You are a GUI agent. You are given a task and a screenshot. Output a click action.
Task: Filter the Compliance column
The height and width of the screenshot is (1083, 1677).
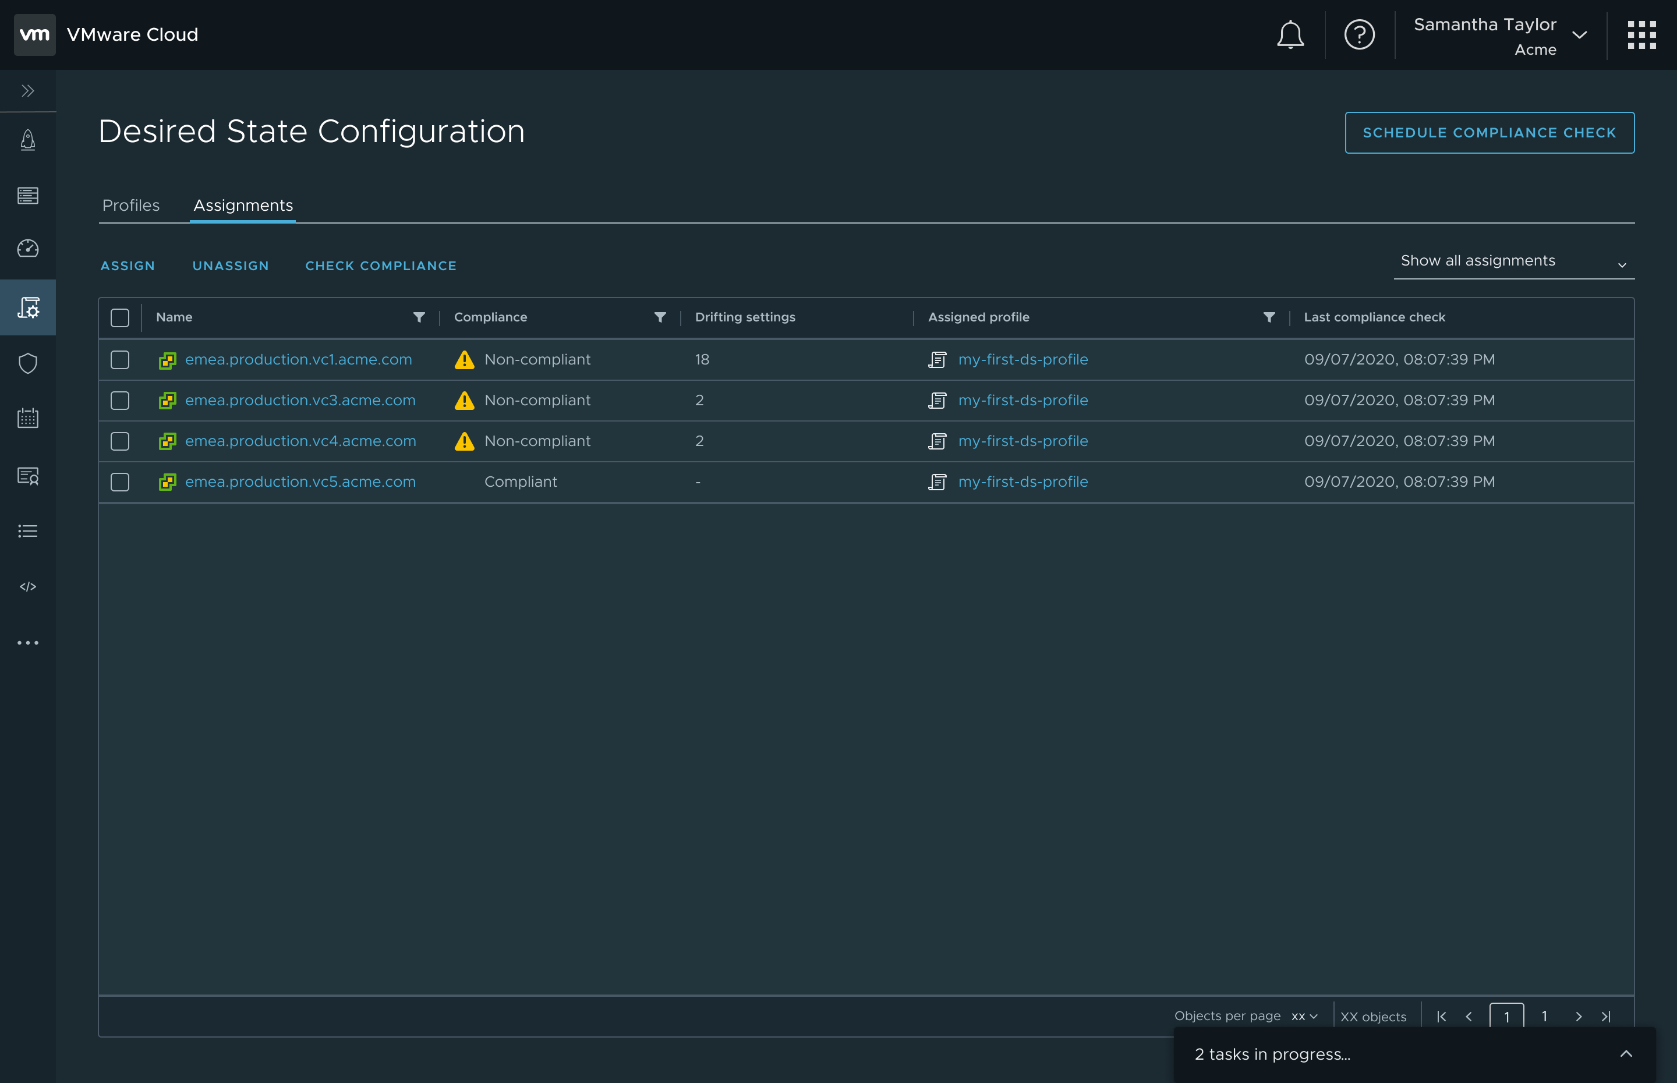click(660, 317)
